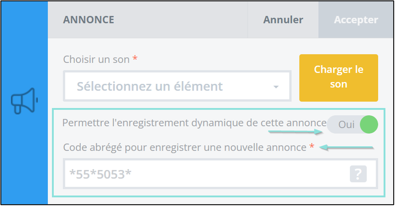Expand the sound list using caret arrow
This screenshot has height=206, width=395.
276,87
